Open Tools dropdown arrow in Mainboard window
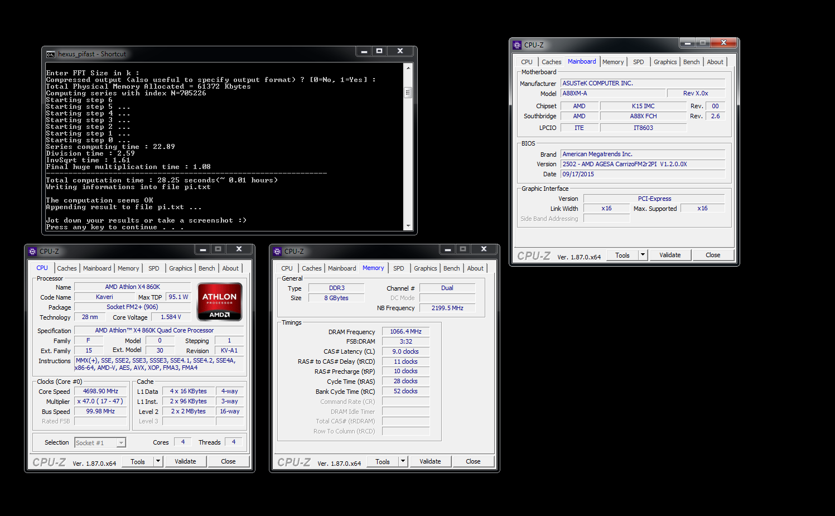This screenshot has width=835, height=516. point(643,255)
